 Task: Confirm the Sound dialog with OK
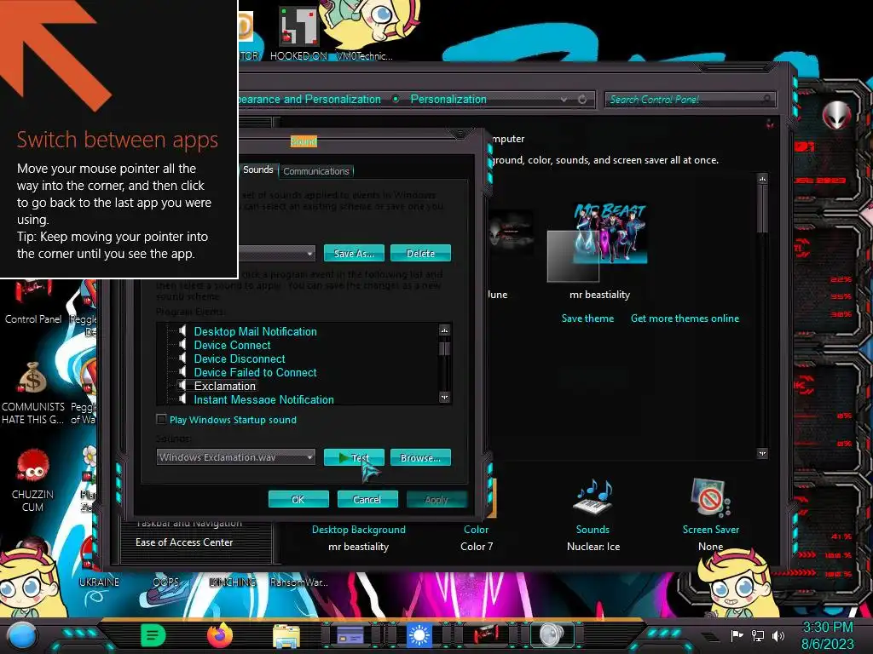[298, 499]
